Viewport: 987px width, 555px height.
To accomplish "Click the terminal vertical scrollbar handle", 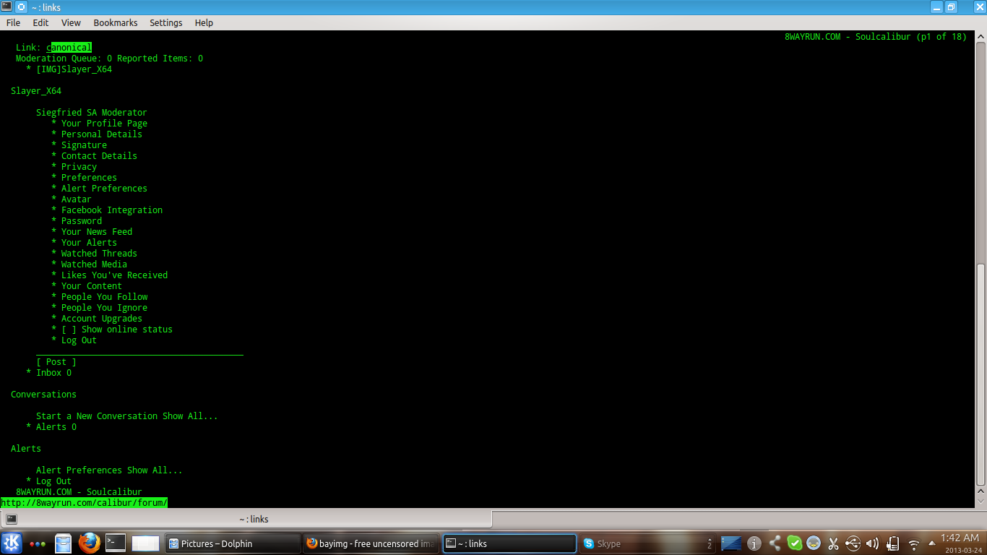I will tap(980, 376).
